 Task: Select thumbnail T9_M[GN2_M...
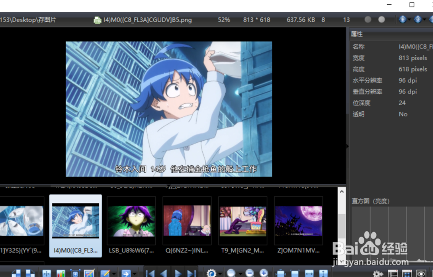pyautogui.click(x=243, y=225)
